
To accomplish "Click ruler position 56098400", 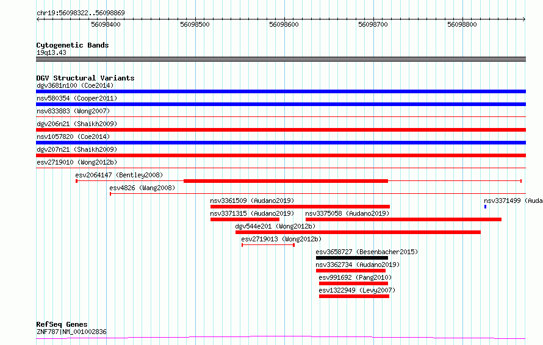I will coord(106,24).
